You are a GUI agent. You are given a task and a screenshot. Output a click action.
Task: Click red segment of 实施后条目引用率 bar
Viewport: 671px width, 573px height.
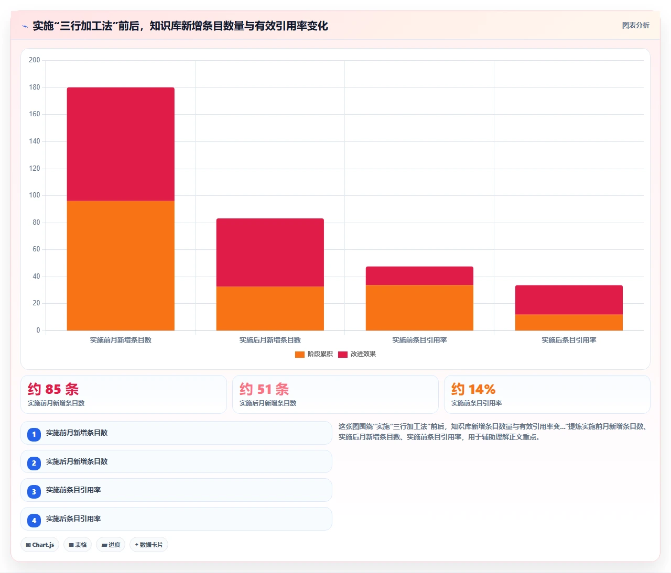tap(569, 300)
